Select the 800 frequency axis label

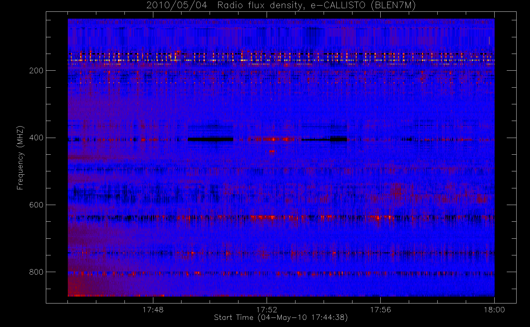[36, 272]
